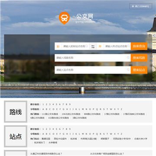
Task: Open the 通辽 city switcher
Action: pos(141,6)
